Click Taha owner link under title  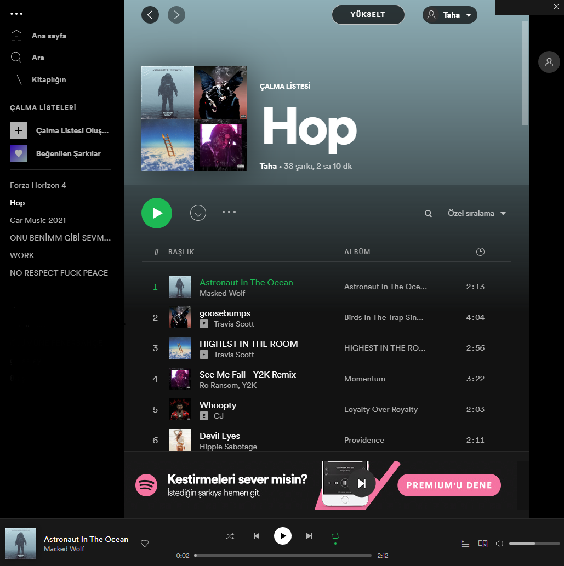[268, 166]
